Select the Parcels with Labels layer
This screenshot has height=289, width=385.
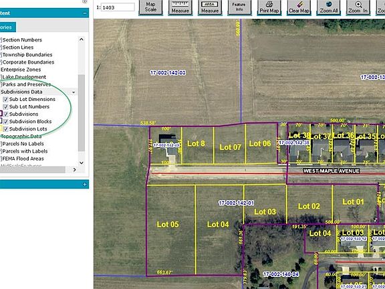[x=25, y=151]
